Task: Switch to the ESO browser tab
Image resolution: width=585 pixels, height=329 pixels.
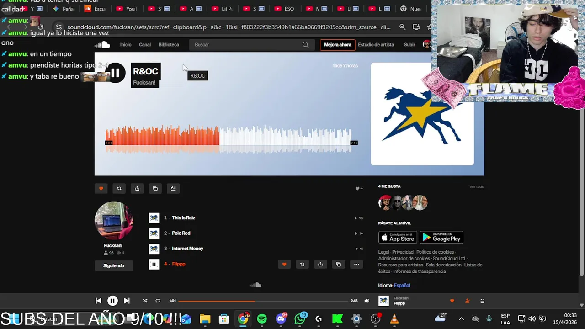Action: (x=284, y=9)
